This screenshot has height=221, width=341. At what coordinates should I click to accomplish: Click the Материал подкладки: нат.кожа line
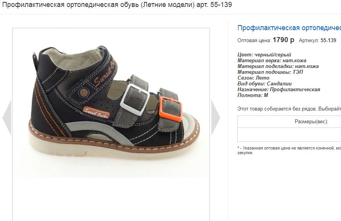[x=278, y=66]
